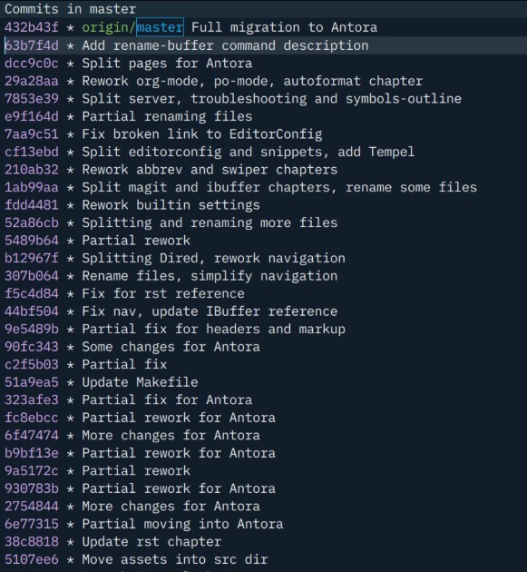527x572 pixels.
Task: Click commit hash 90fc343
Action: (32, 347)
